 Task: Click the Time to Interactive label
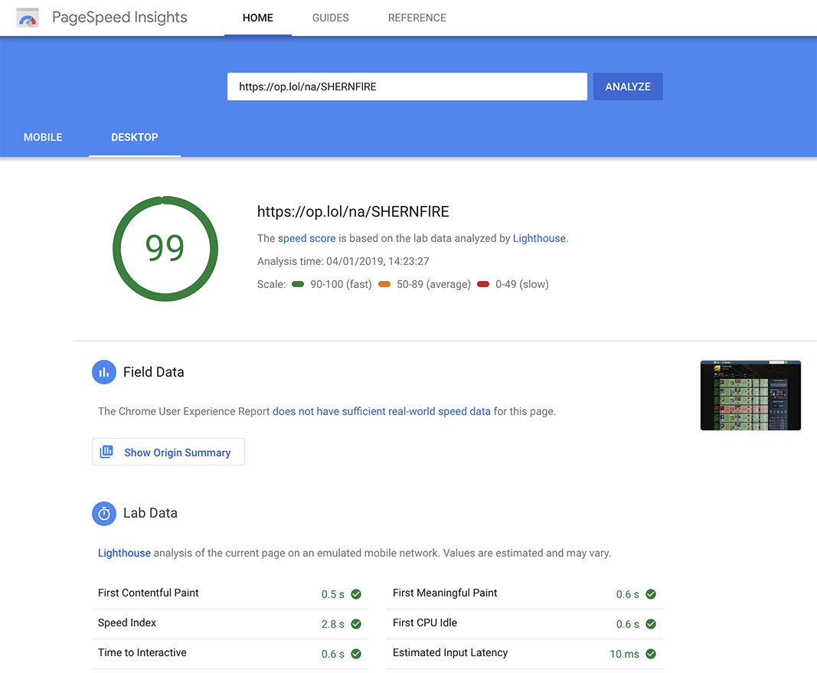point(142,652)
